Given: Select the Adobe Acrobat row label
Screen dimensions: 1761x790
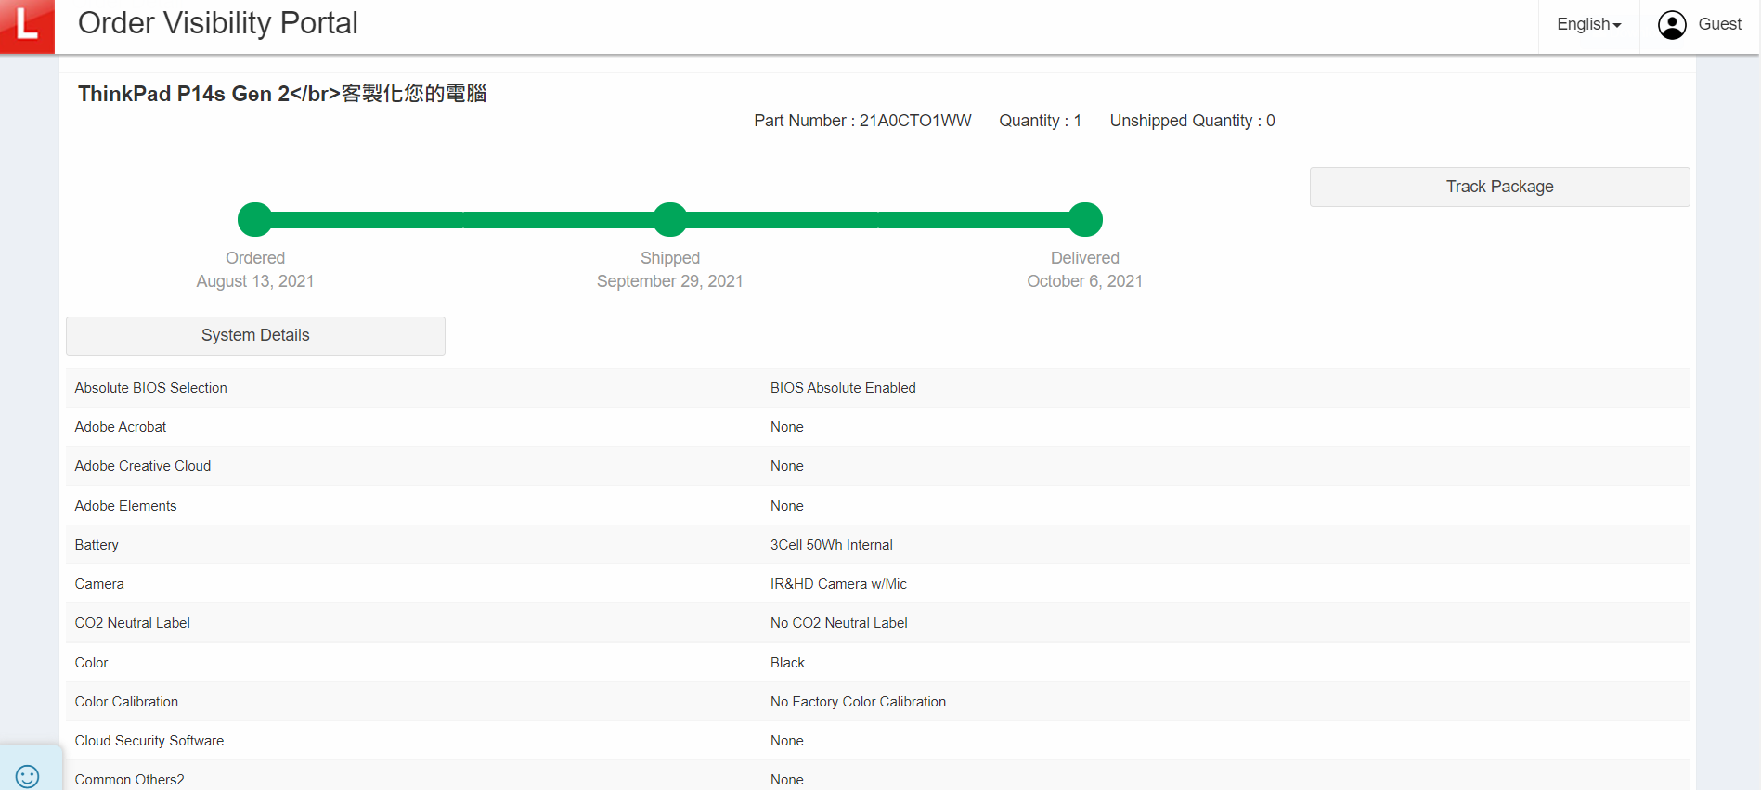Looking at the screenshot, I should [121, 427].
